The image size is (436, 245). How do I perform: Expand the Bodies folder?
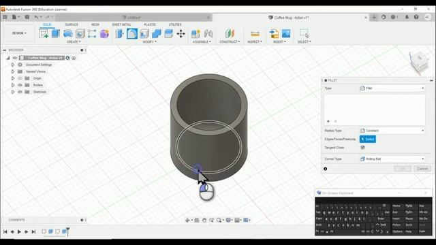tap(13, 85)
